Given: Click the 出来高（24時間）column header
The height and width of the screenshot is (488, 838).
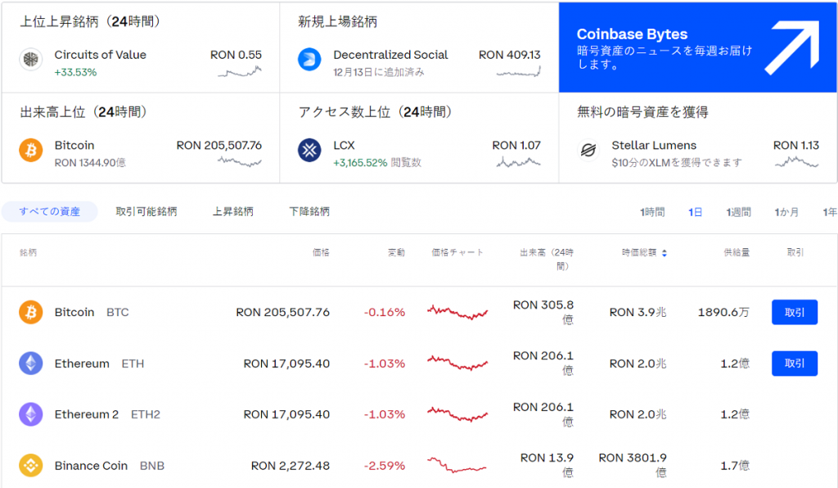Looking at the screenshot, I should click(547, 259).
